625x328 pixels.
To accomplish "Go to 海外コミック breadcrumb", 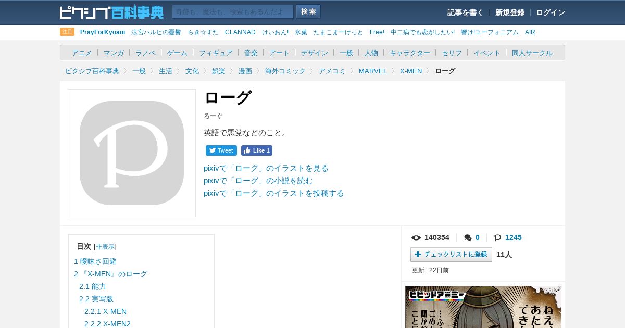I will coord(285,71).
